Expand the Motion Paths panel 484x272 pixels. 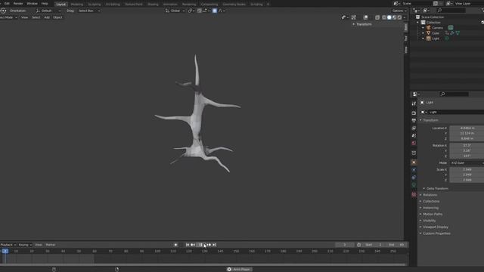(x=432, y=214)
